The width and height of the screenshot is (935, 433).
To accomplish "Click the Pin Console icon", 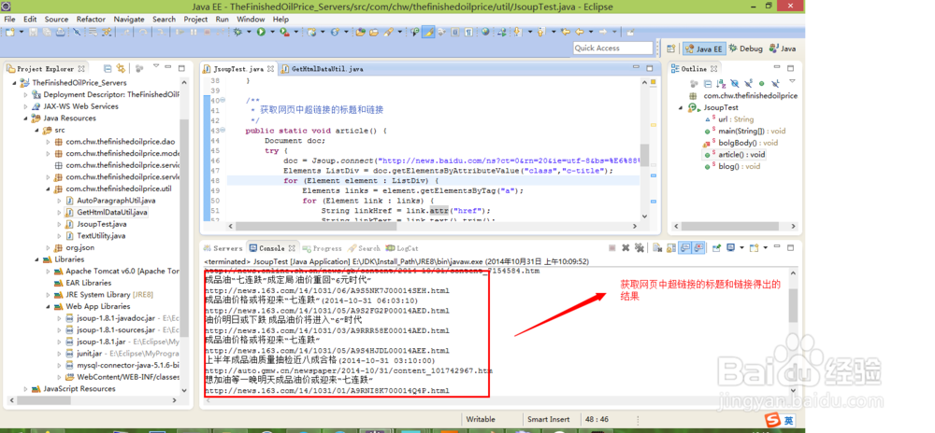I will click(717, 247).
